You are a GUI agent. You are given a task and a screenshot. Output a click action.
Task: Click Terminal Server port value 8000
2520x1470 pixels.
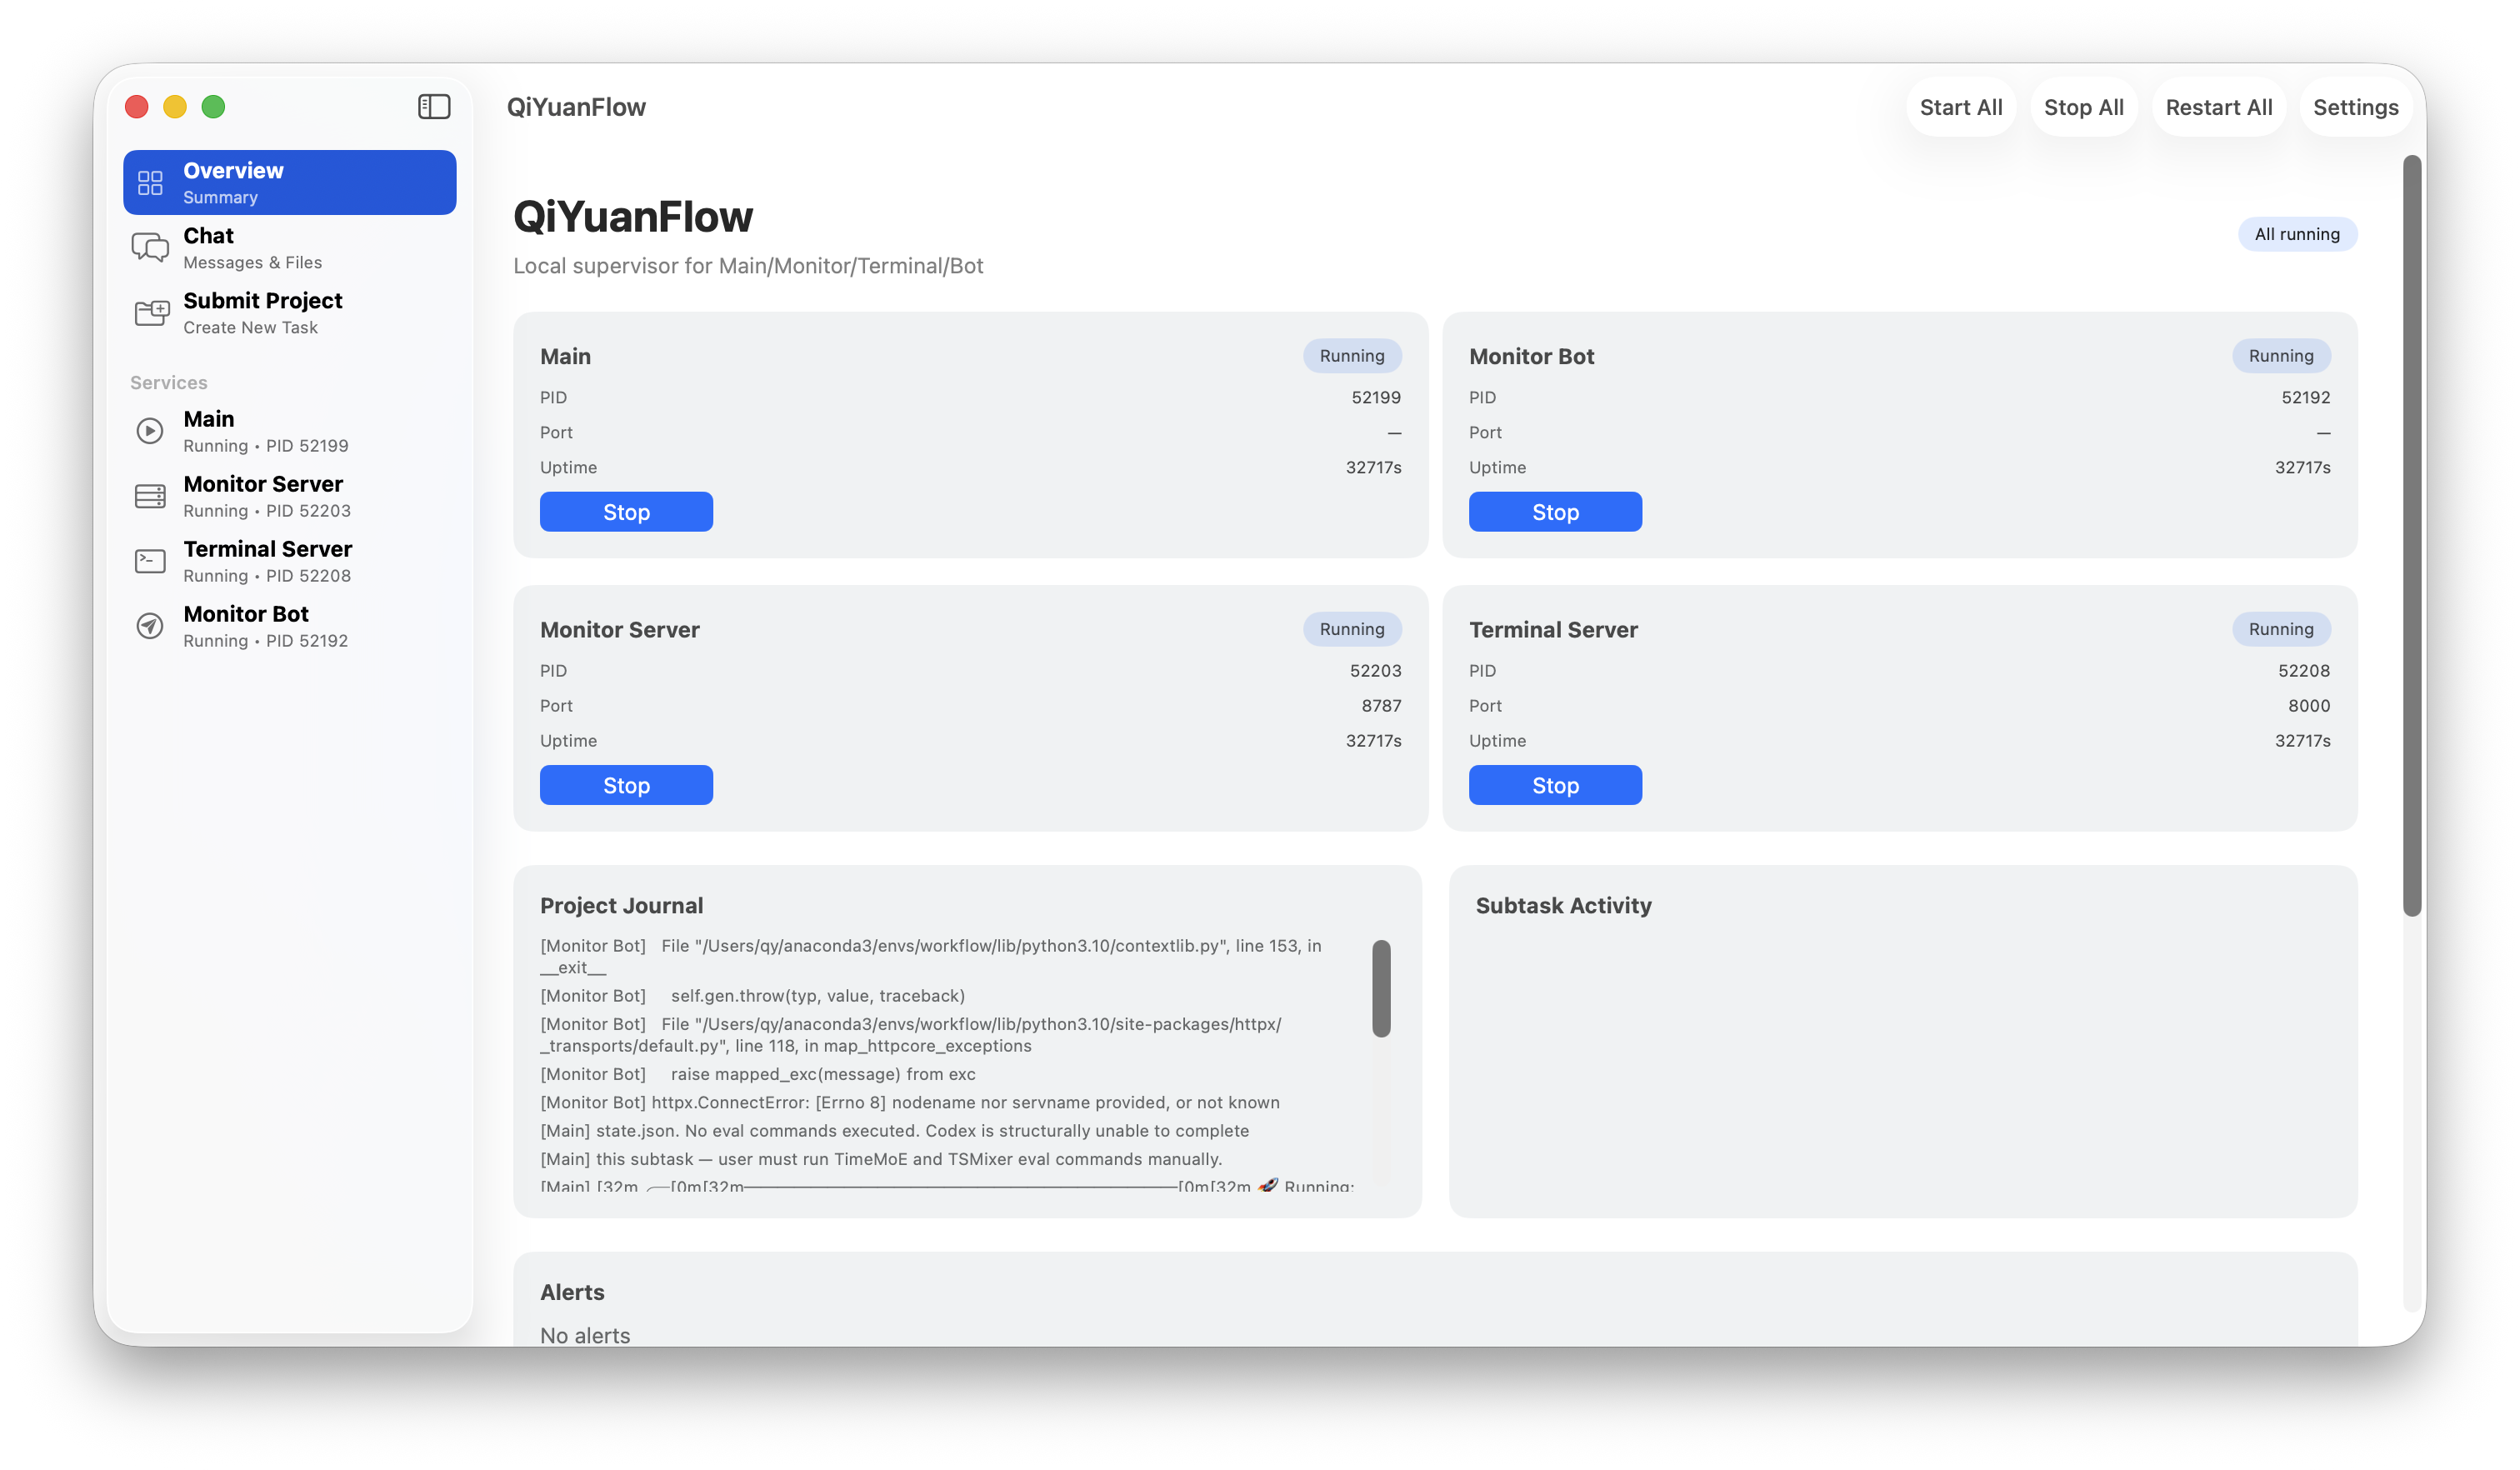pos(2309,705)
